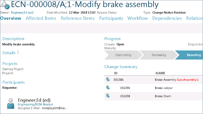Open owner link Engineer,Ed (ed)
This screenshot has width=203, height=114.
[x=22, y=13]
